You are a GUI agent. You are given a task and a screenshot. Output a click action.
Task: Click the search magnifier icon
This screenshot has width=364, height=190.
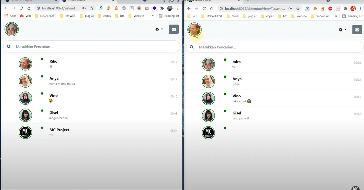point(9,47)
